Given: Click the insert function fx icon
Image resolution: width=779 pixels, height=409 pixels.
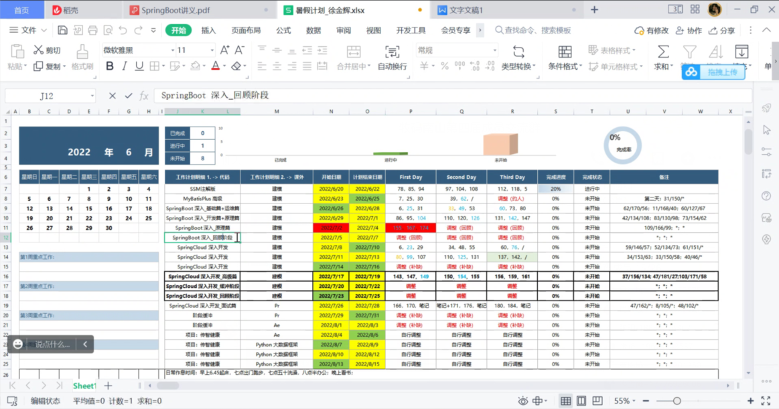Looking at the screenshot, I should [144, 96].
